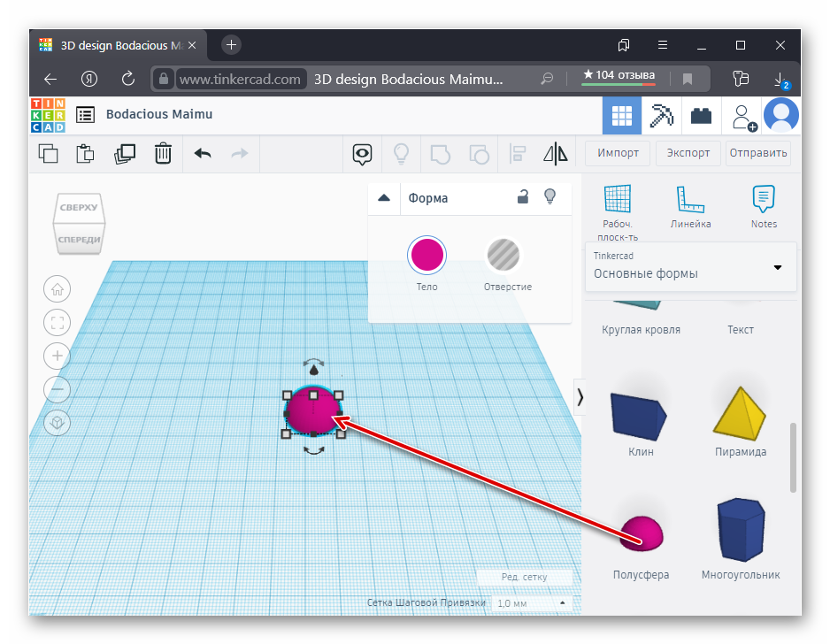Select the magenta Solid color swatch

coord(427,256)
